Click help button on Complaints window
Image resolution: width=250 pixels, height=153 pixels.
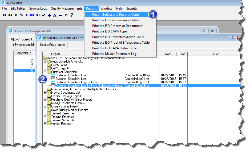click(203, 31)
